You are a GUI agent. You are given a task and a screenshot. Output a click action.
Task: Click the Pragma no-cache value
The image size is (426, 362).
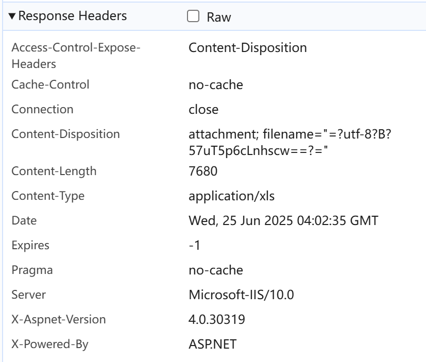(x=216, y=270)
